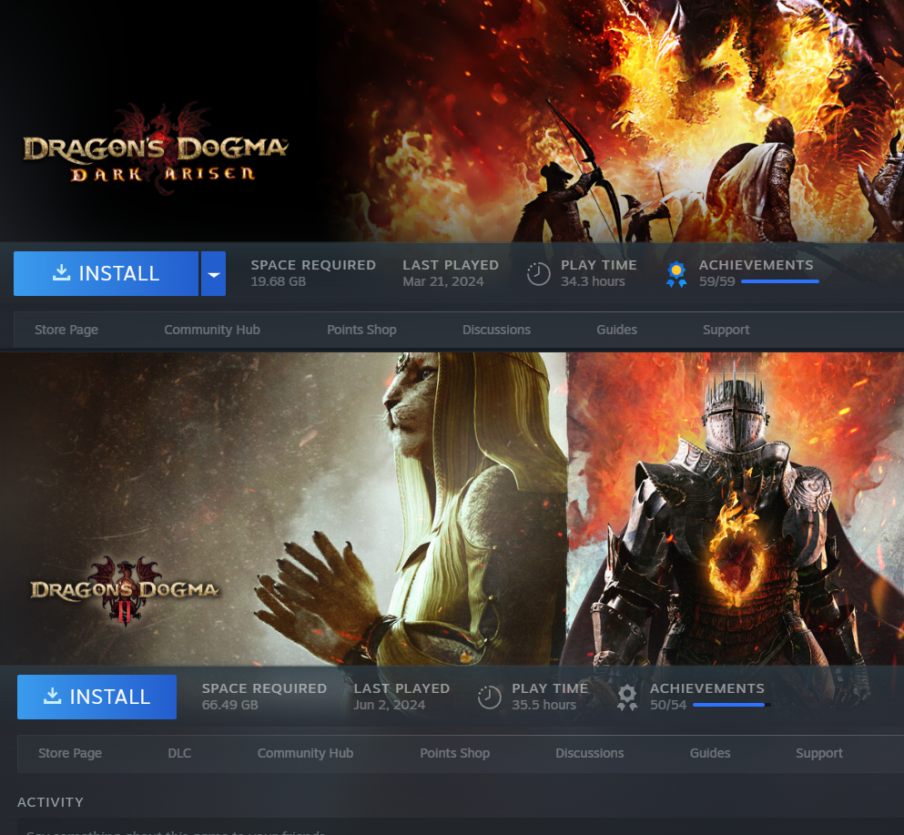
Task: Open Dragon's Dogma 2 Guides
Action: tap(710, 753)
